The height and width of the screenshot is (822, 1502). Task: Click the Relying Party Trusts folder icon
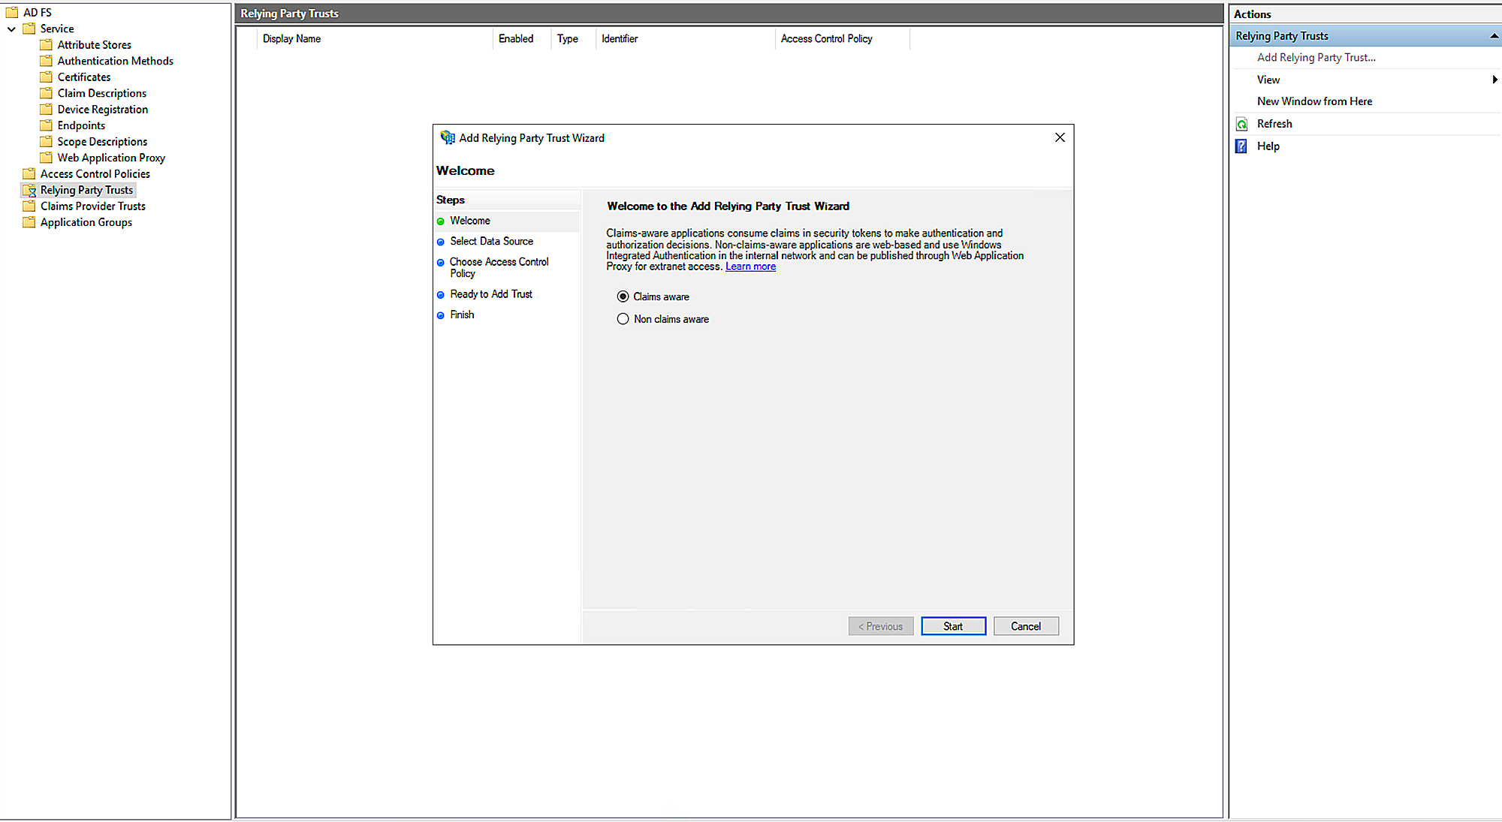tap(29, 191)
